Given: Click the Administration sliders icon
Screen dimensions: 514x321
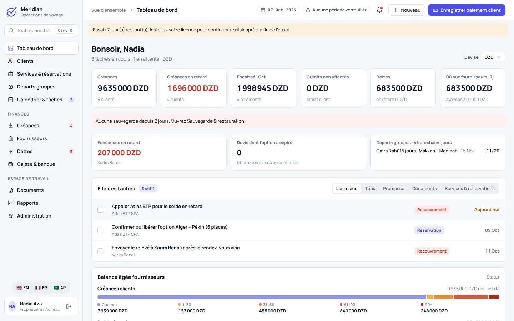Looking at the screenshot, I should coord(11,216).
